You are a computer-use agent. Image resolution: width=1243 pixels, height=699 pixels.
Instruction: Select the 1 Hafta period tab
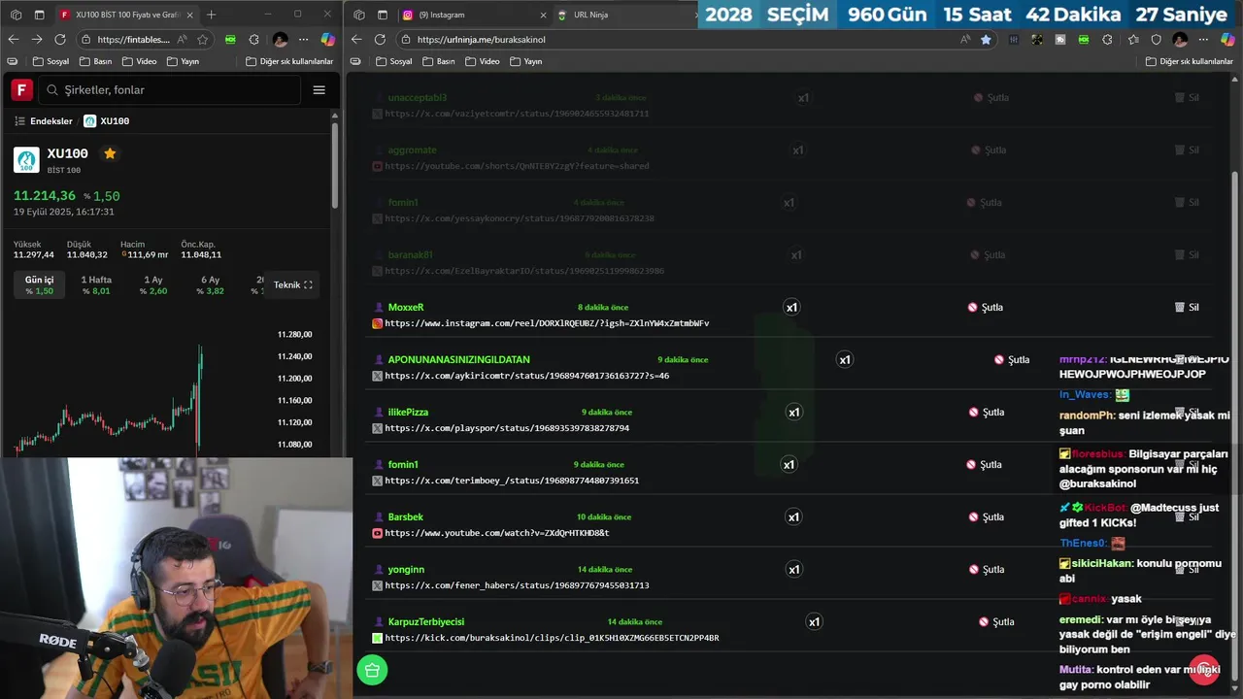[96, 285]
